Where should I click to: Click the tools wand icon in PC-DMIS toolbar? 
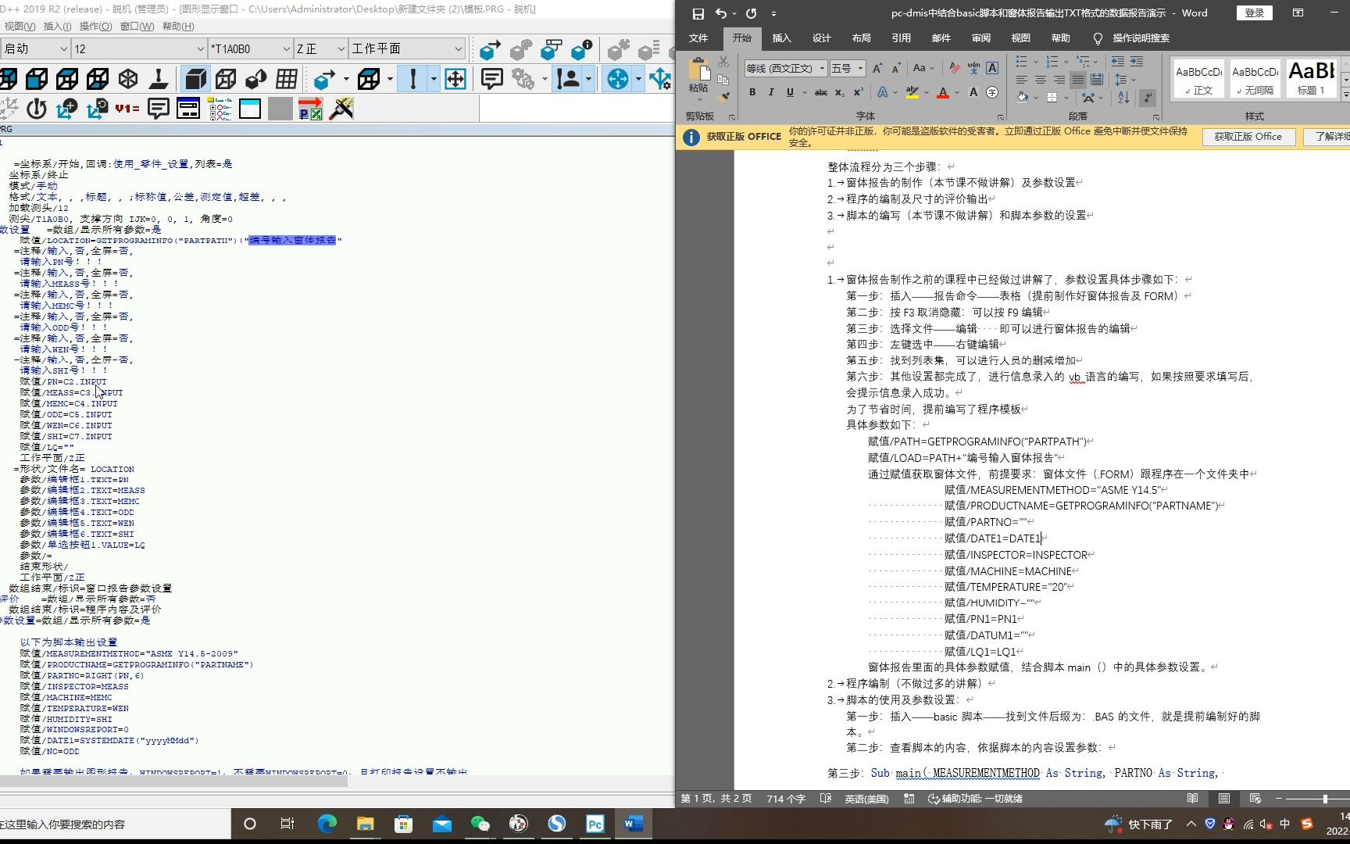coord(341,109)
